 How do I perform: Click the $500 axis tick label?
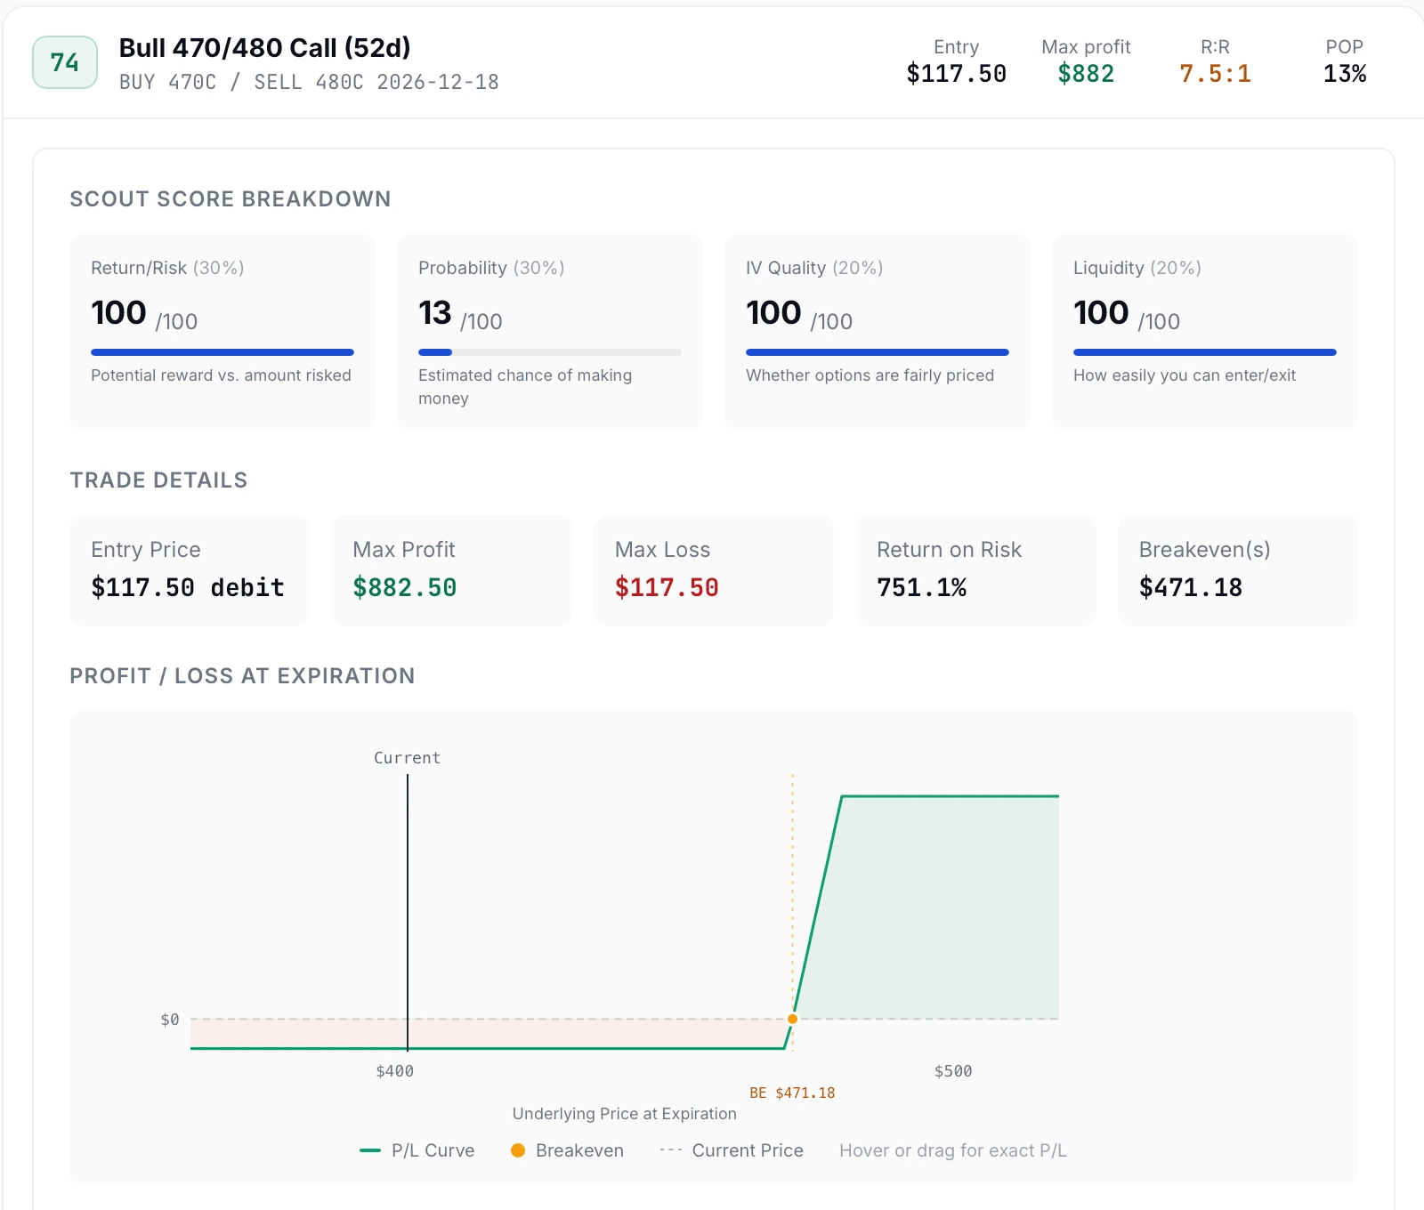coord(953,1071)
